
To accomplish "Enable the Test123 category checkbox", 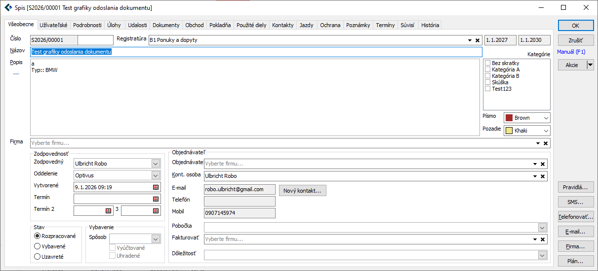I will coord(488,89).
